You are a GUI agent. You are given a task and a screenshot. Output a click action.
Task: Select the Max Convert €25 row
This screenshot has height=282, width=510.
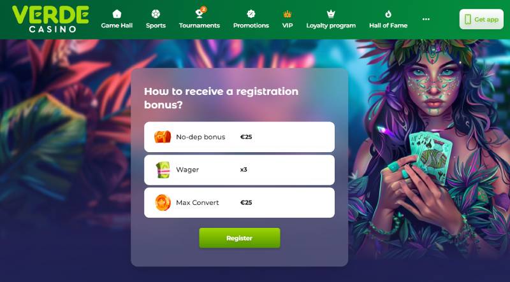(239, 202)
